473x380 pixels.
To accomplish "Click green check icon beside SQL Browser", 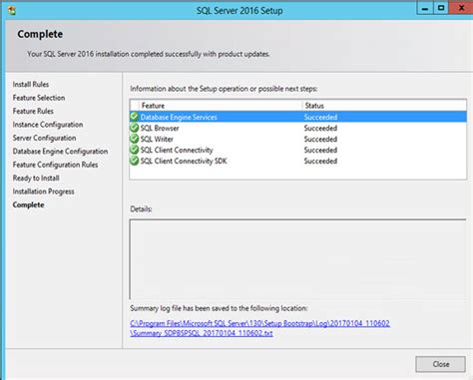I will click(134, 128).
